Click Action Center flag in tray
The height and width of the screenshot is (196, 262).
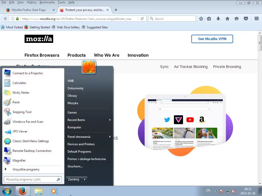[222, 191]
